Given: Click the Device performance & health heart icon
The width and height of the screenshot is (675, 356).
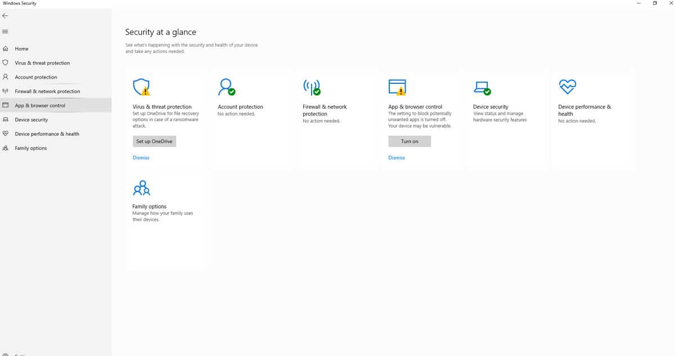Looking at the screenshot, I should pos(567,87).
